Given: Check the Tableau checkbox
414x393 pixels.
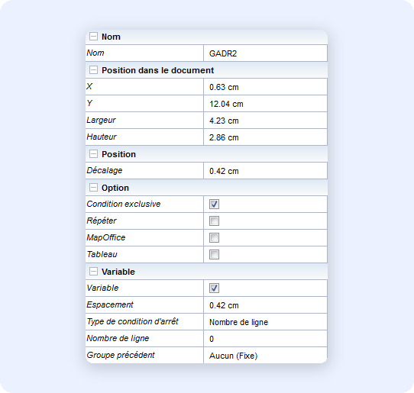Looking at the screenshot, I should pyautogui.click(x=214, y=255).
